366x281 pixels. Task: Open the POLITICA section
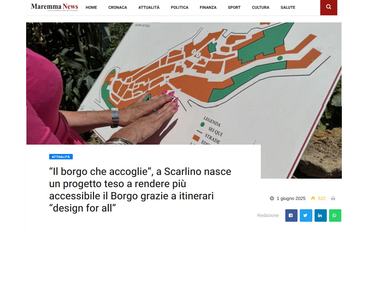click(180, 7)
